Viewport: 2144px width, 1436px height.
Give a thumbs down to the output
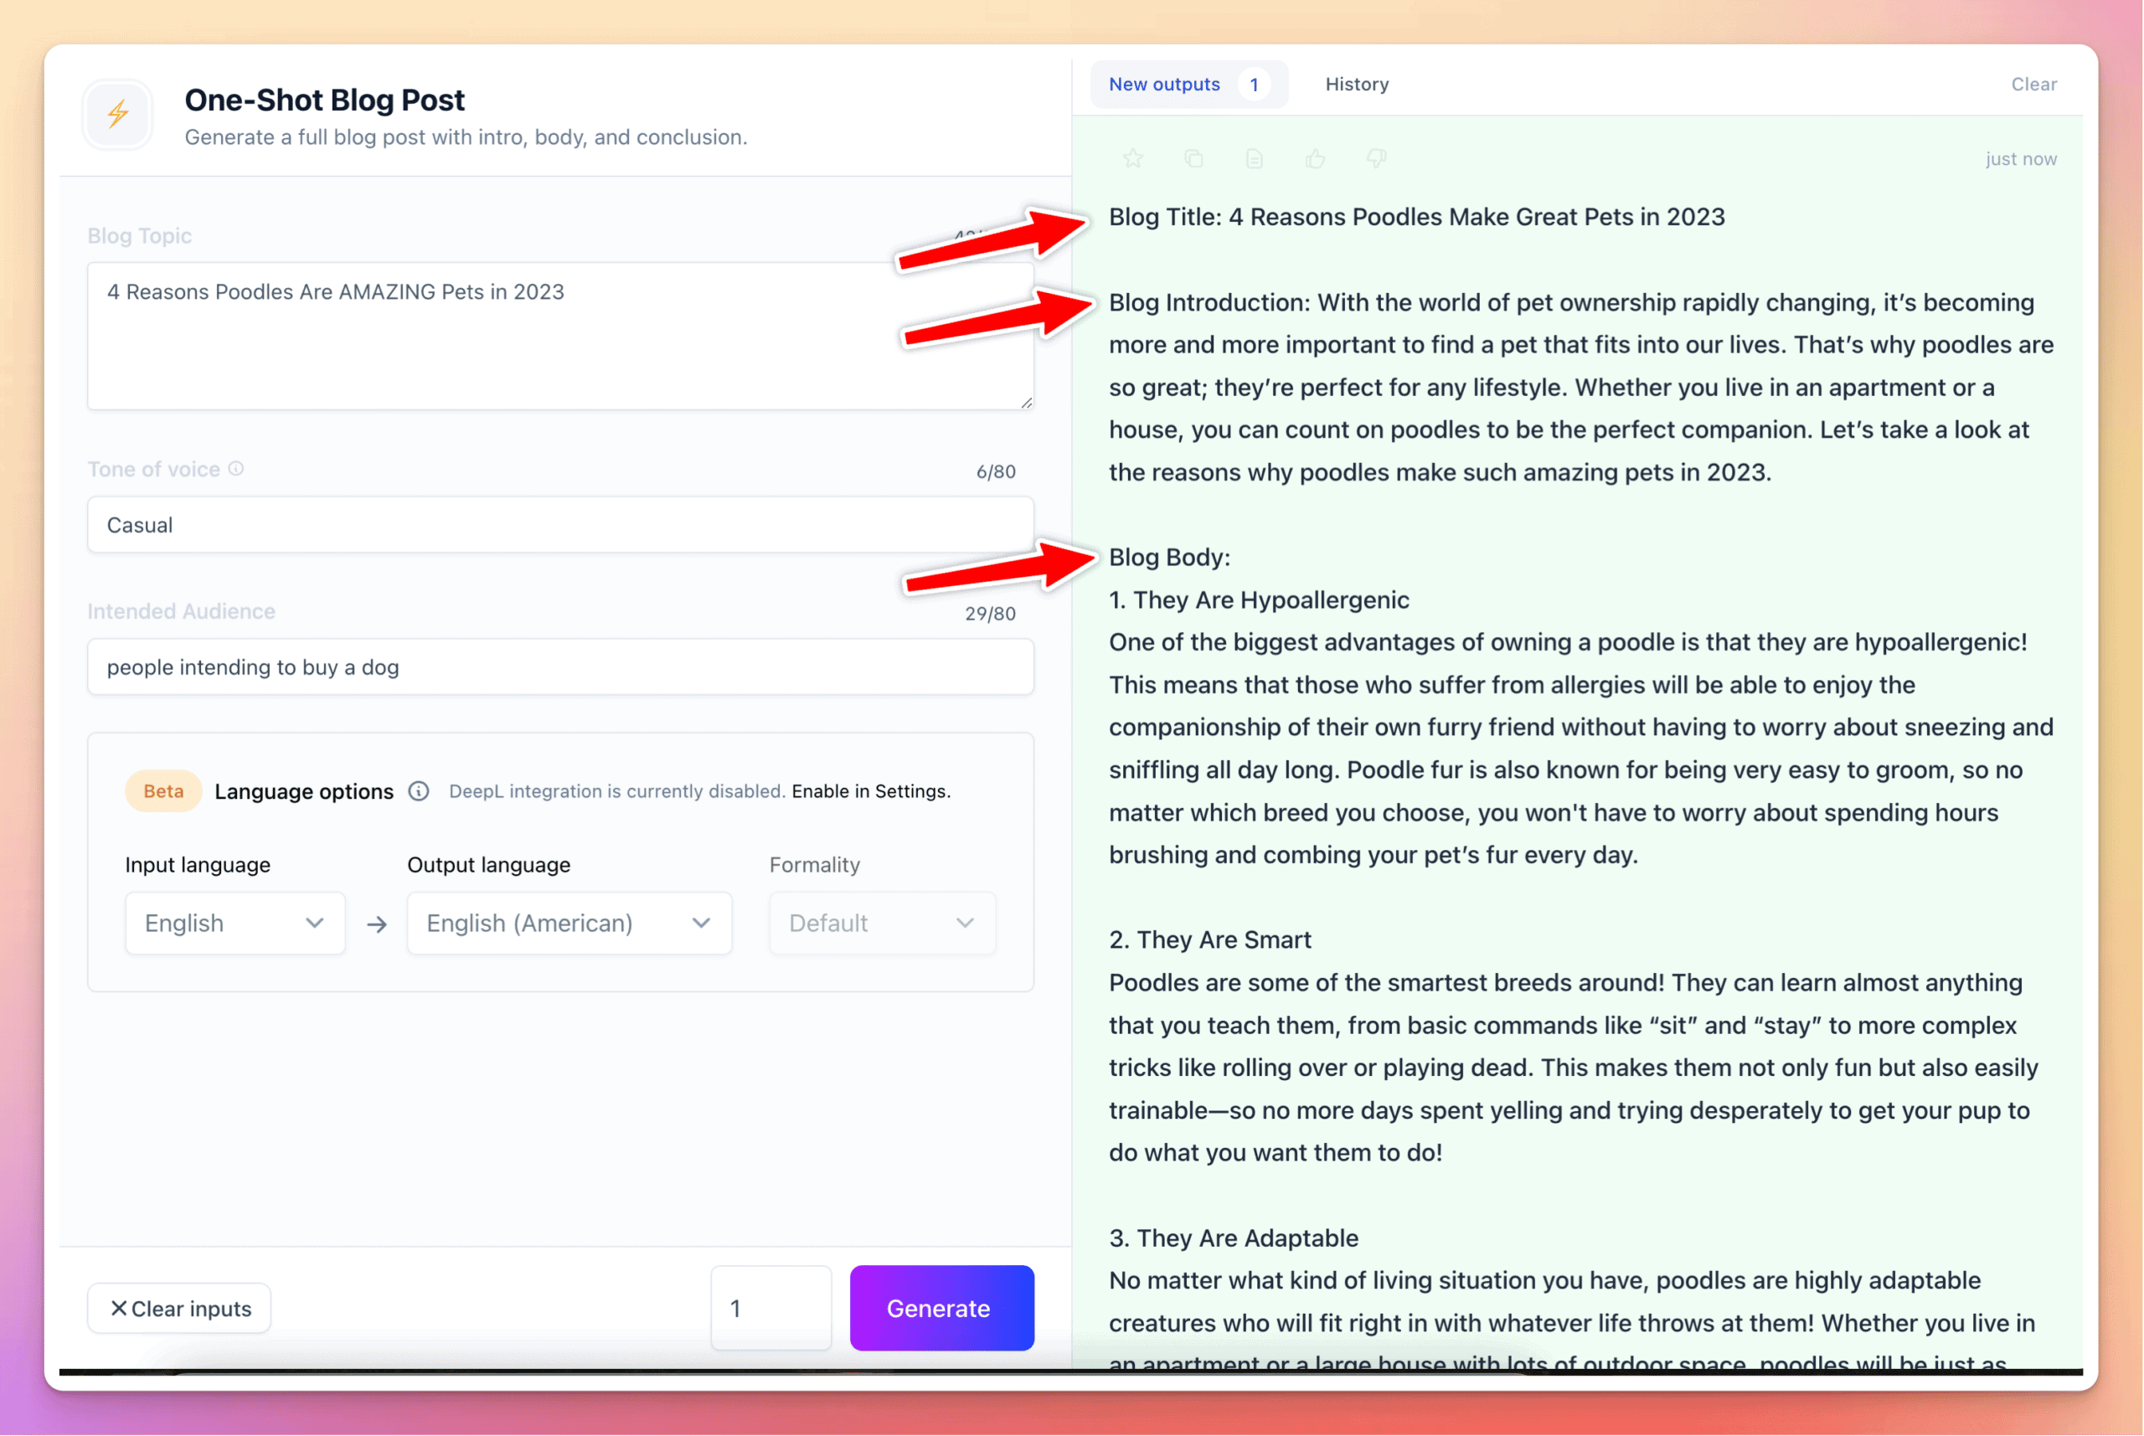click(1376, 158)
